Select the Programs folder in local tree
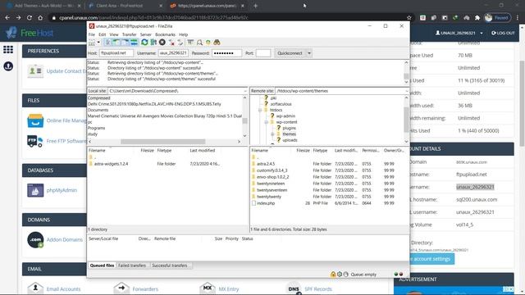 (x=97, y=128)
